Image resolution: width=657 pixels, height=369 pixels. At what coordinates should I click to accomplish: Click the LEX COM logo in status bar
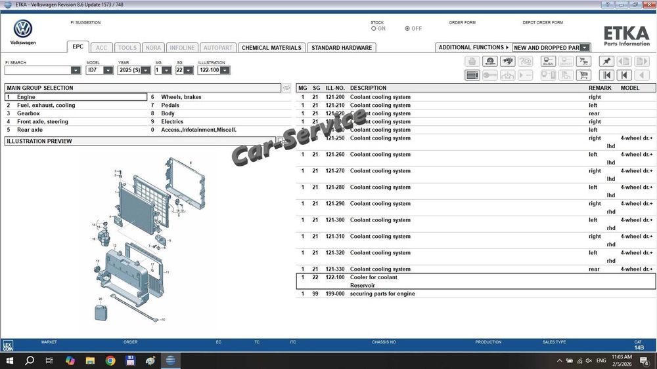coord(8,345)
